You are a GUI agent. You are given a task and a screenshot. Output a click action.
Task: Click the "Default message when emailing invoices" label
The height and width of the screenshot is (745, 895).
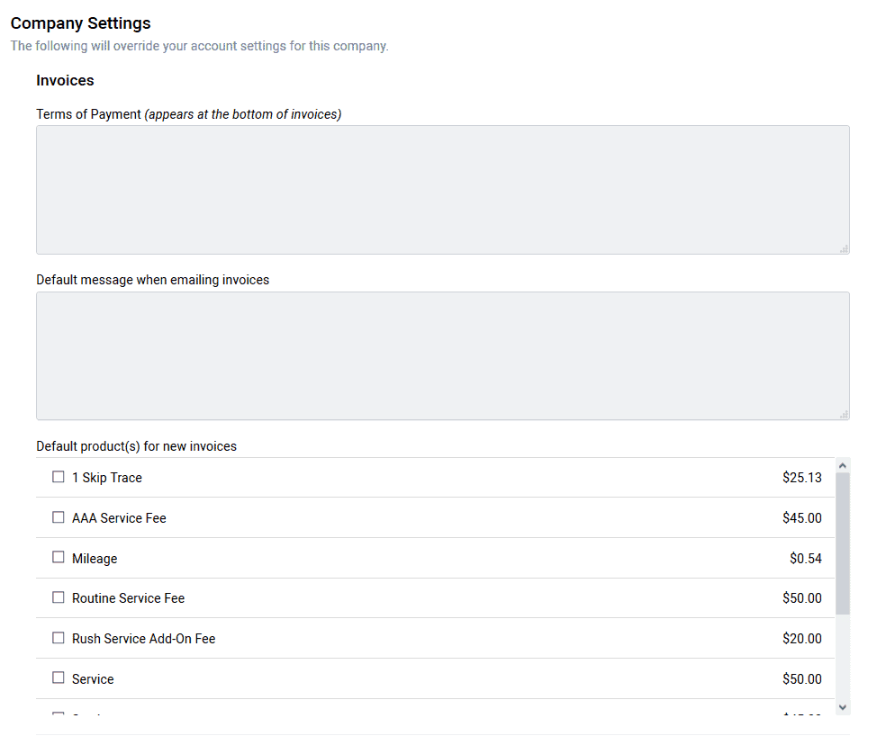pos(152,280)
